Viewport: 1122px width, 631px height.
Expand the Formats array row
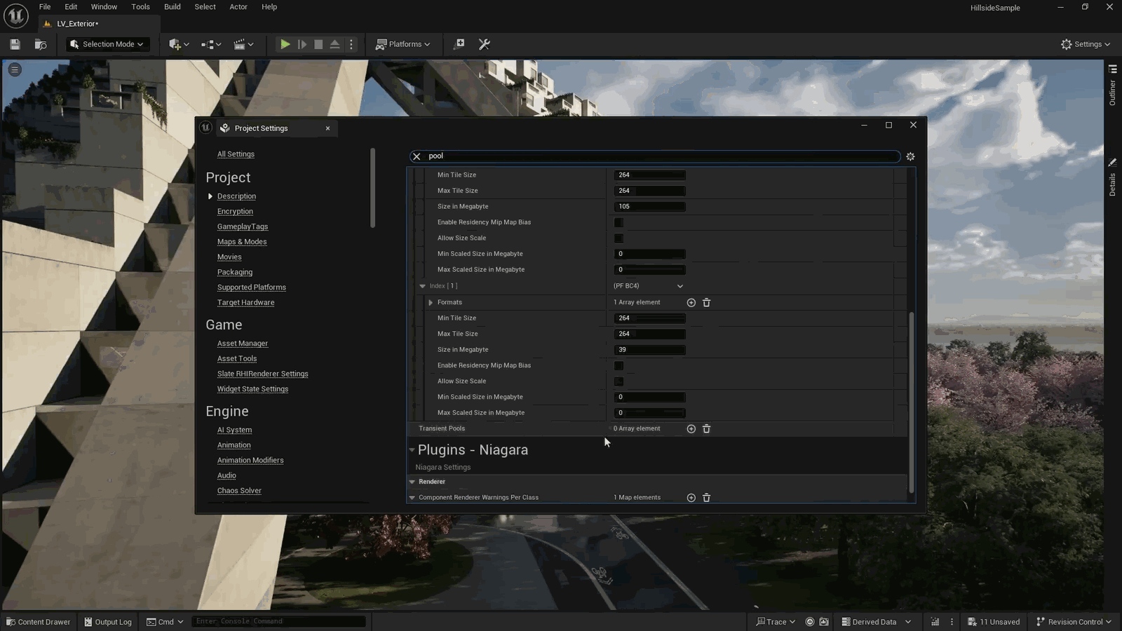(x=431, y=303)
